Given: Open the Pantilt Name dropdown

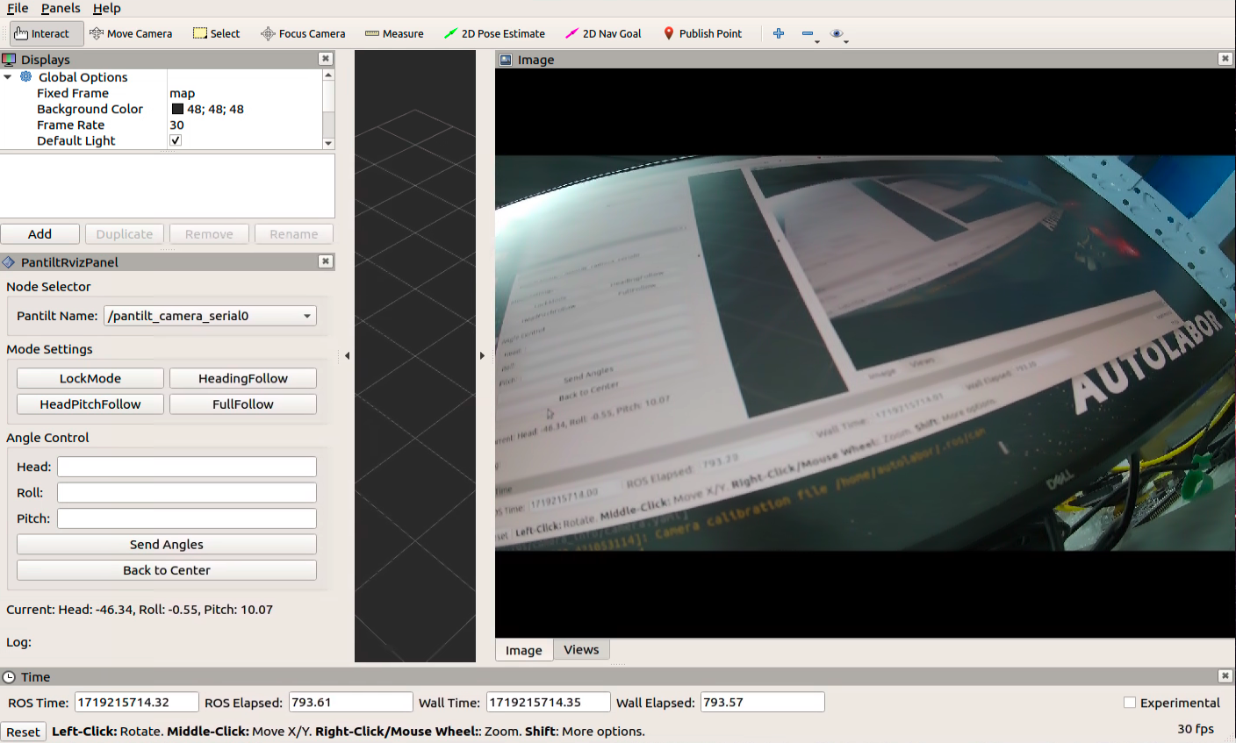Looking at the screenshot, I should (x=210, y=316).
